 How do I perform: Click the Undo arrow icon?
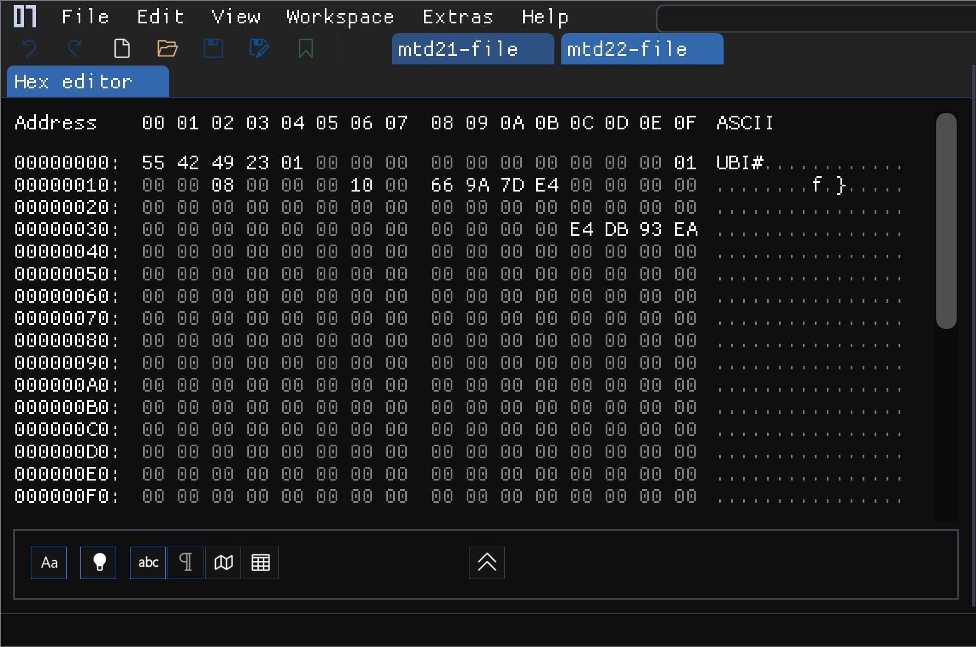pos(30,48)
